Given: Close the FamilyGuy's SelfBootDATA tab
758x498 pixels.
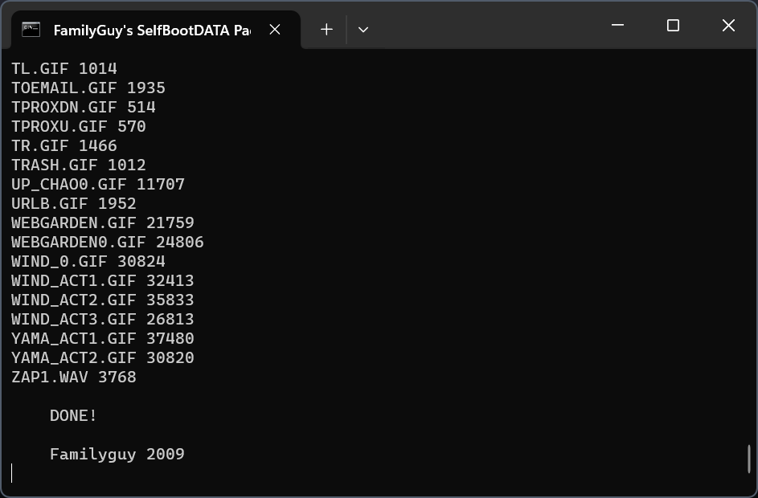Looking at the screenshot, I should pyautogui.click(x=275, y=30).
